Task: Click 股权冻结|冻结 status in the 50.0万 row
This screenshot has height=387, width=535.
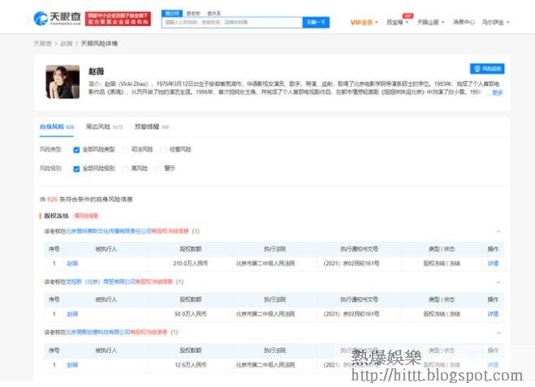Action: tap(442, 314)
